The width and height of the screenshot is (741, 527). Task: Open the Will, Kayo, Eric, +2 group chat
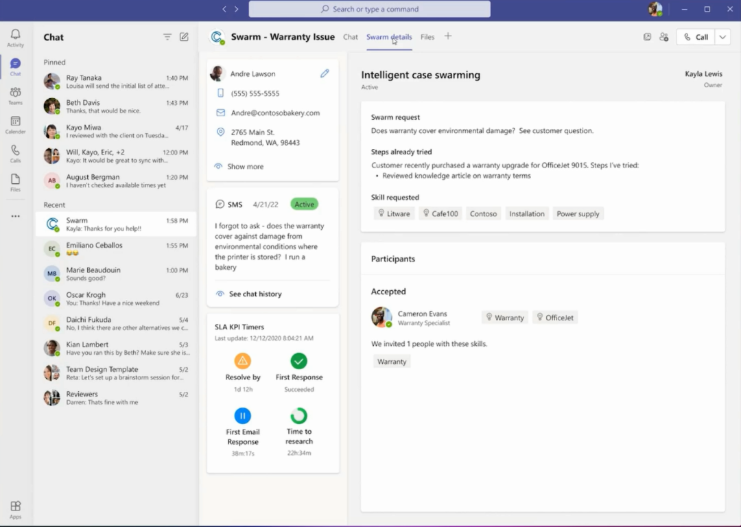click(x=116, y=156)
